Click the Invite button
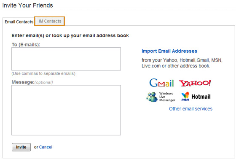 tap(21, 147)
